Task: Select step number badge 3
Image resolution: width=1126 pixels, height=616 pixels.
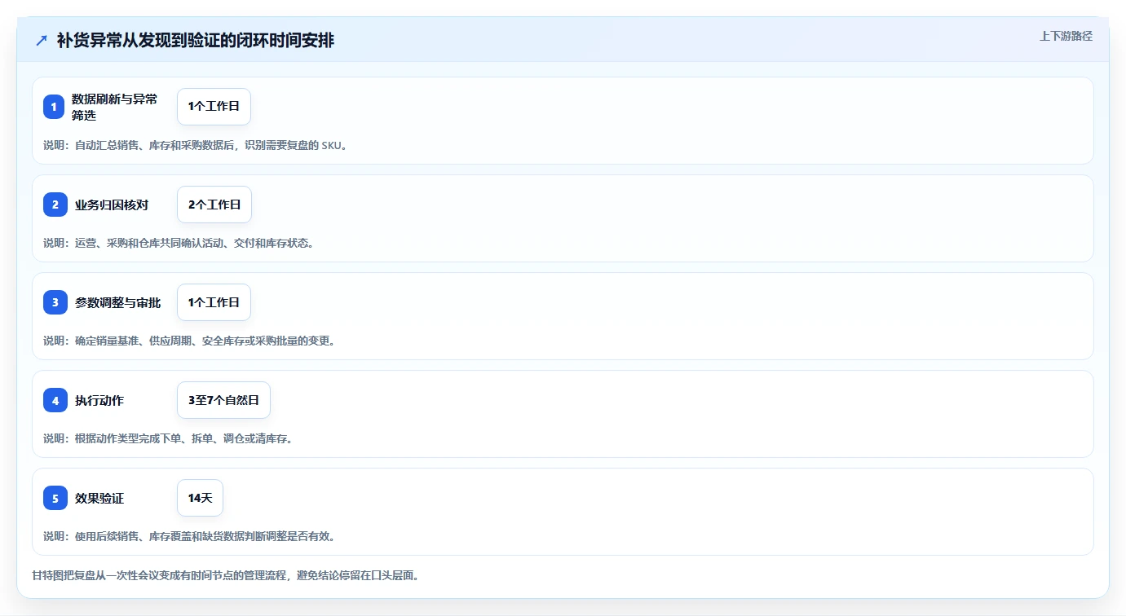Action: pyautogui.click(x=55, y=302)
